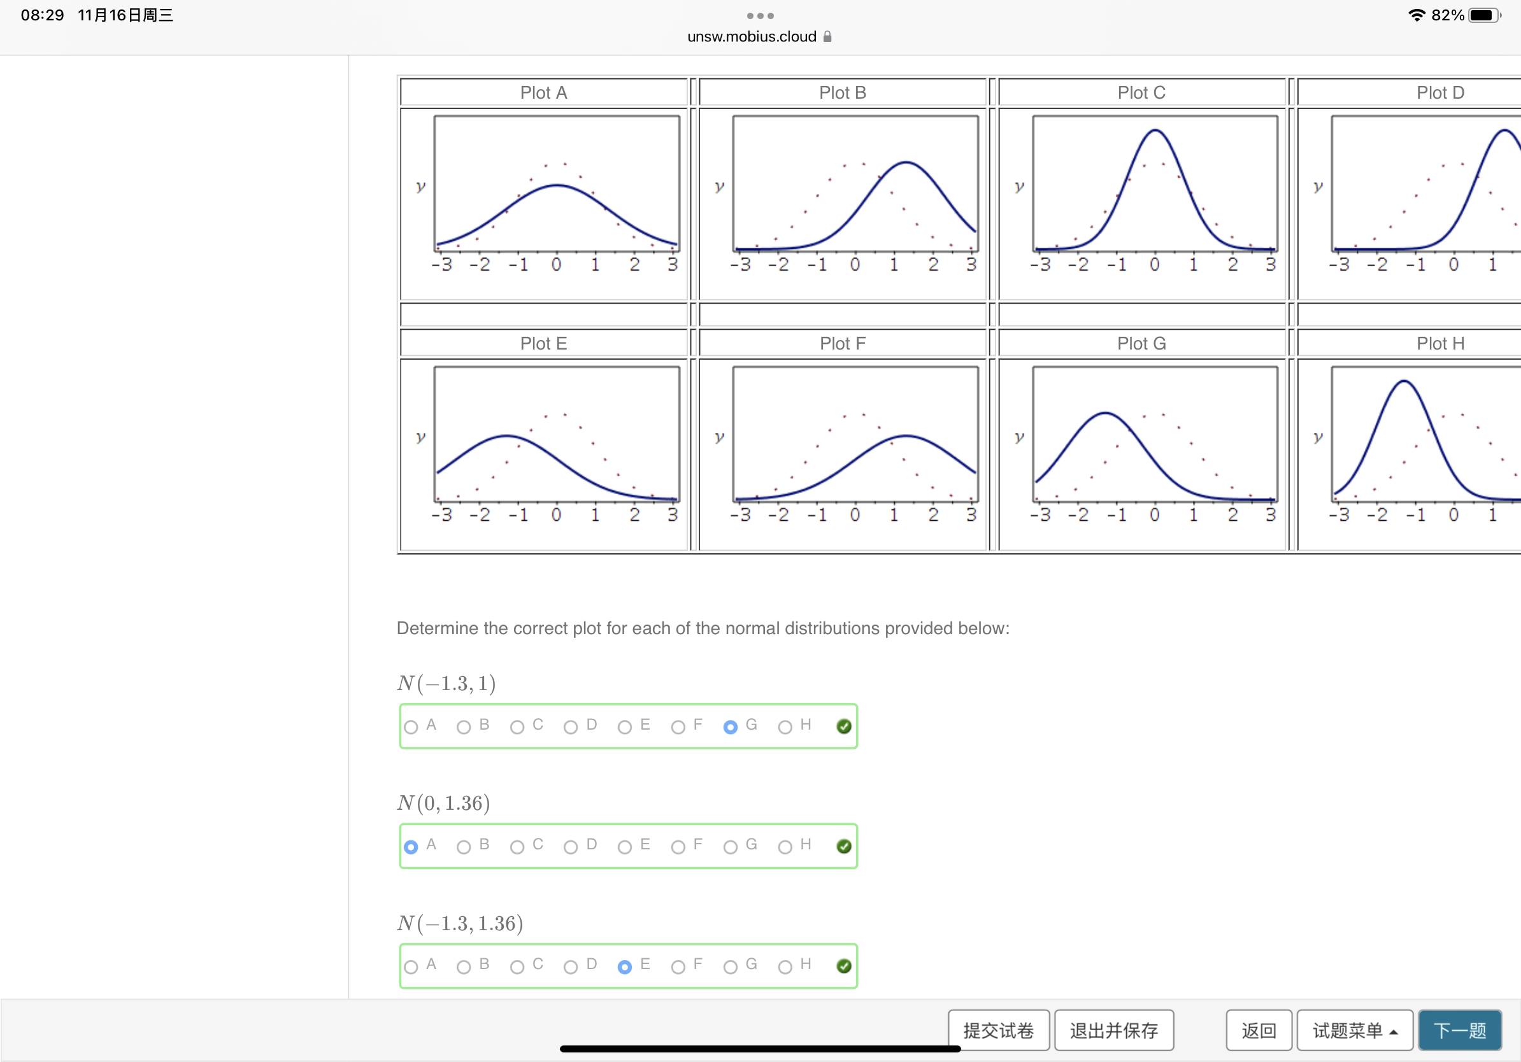Select answer H for N(-1.3,1.36)
The height and width of the screenshot is (1062, 1521).
(784, 966)
